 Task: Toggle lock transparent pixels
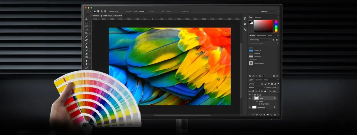pos(253,91)
